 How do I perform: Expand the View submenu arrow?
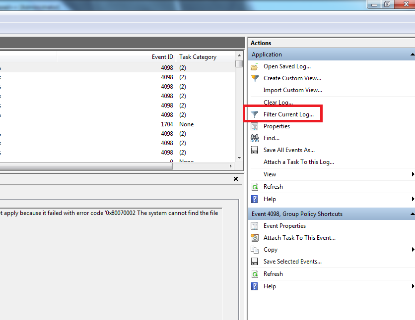[x=412, y=174]
